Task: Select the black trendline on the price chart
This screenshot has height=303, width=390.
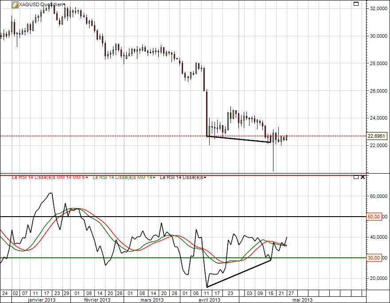Action: [x=238, y=139]
